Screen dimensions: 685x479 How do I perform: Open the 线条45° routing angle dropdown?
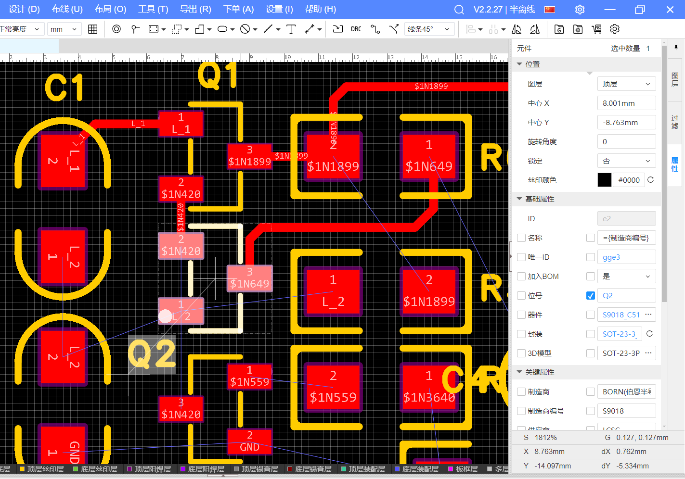coord(429,29)
